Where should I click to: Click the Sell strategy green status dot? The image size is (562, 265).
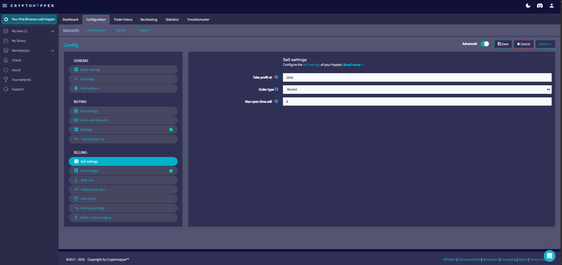pyautogui.click(x=171, y=171)
